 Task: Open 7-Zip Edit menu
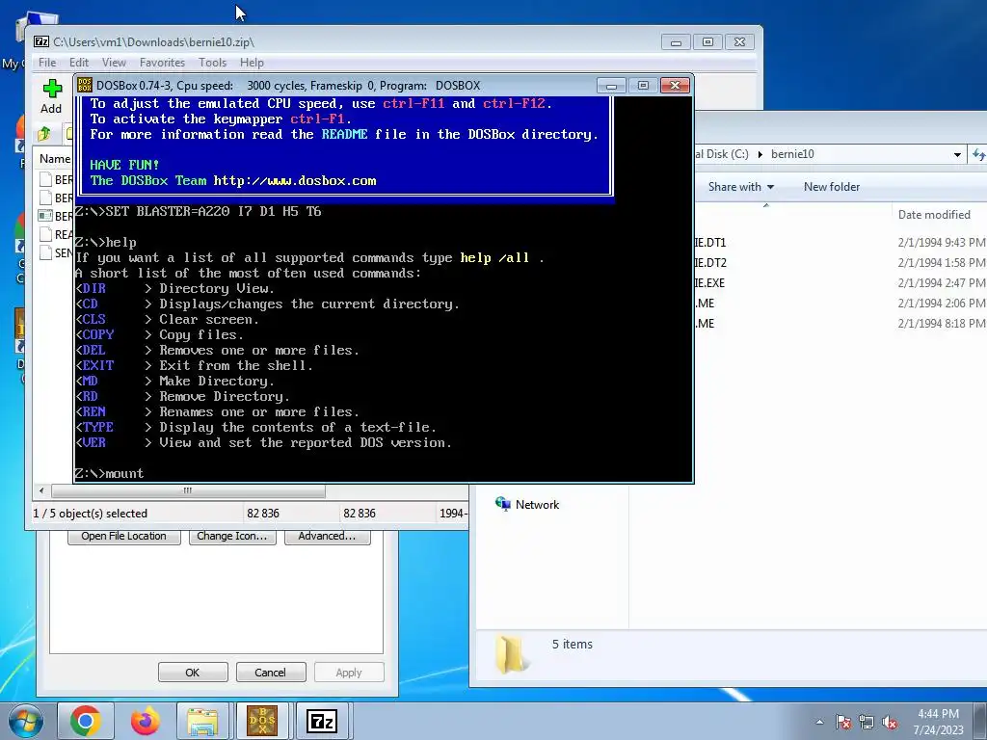click(x=79, y=63)
